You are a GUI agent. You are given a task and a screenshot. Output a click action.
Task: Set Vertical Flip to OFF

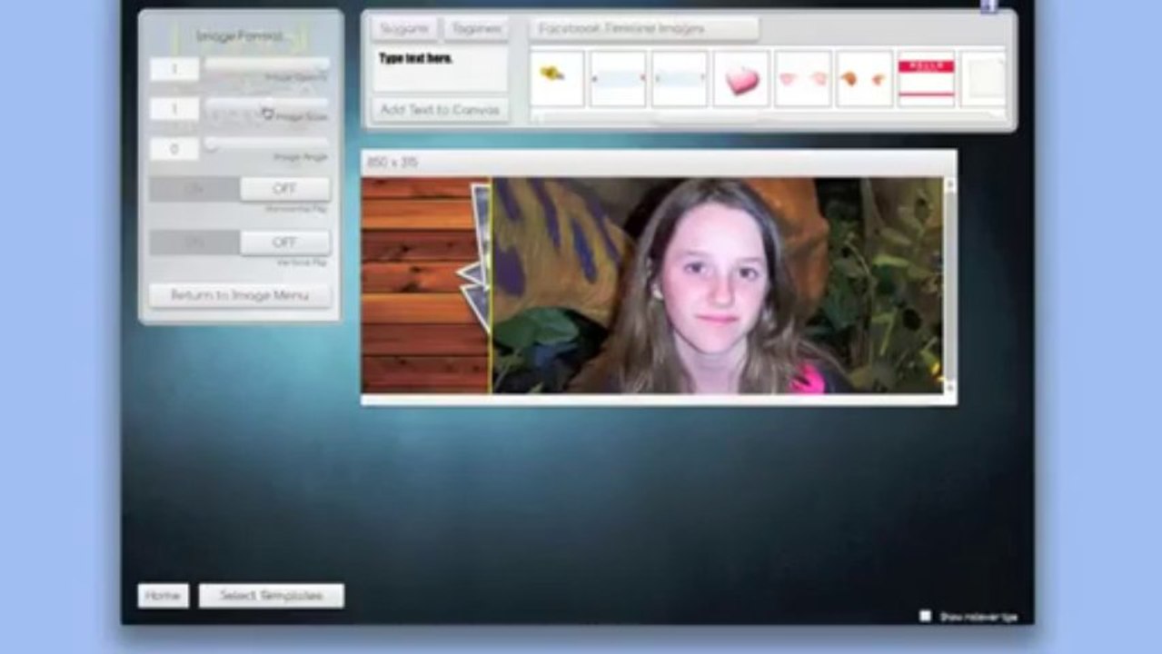click(285, 243)
